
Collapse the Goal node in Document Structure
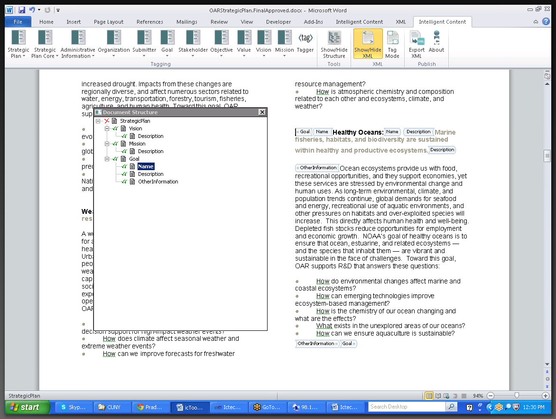tap(107, 159)
